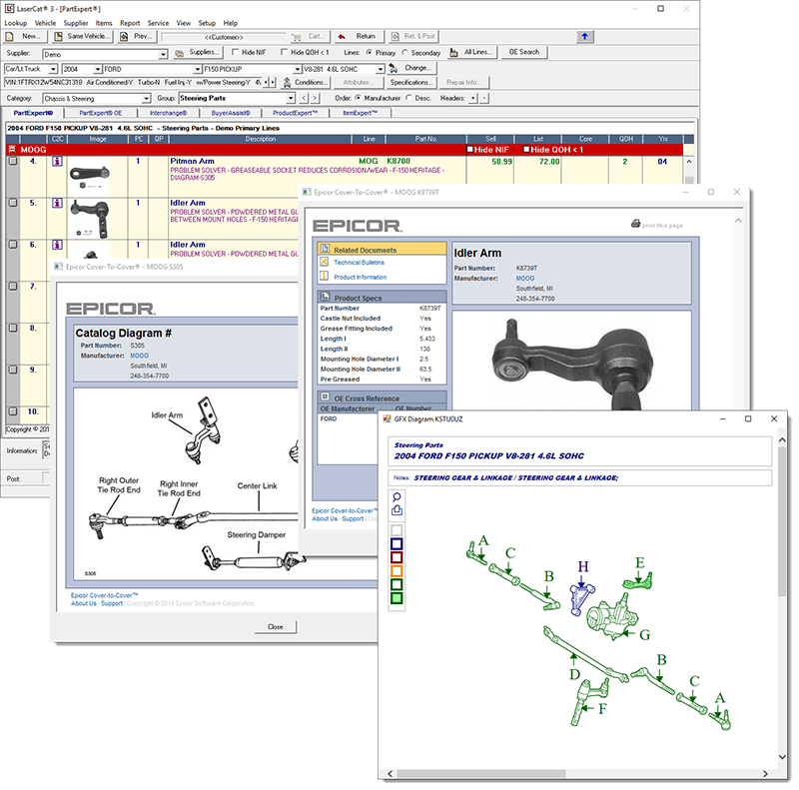Click info icon on Pitman Arm row
799x790 pixels.
(x=57, y=162)
